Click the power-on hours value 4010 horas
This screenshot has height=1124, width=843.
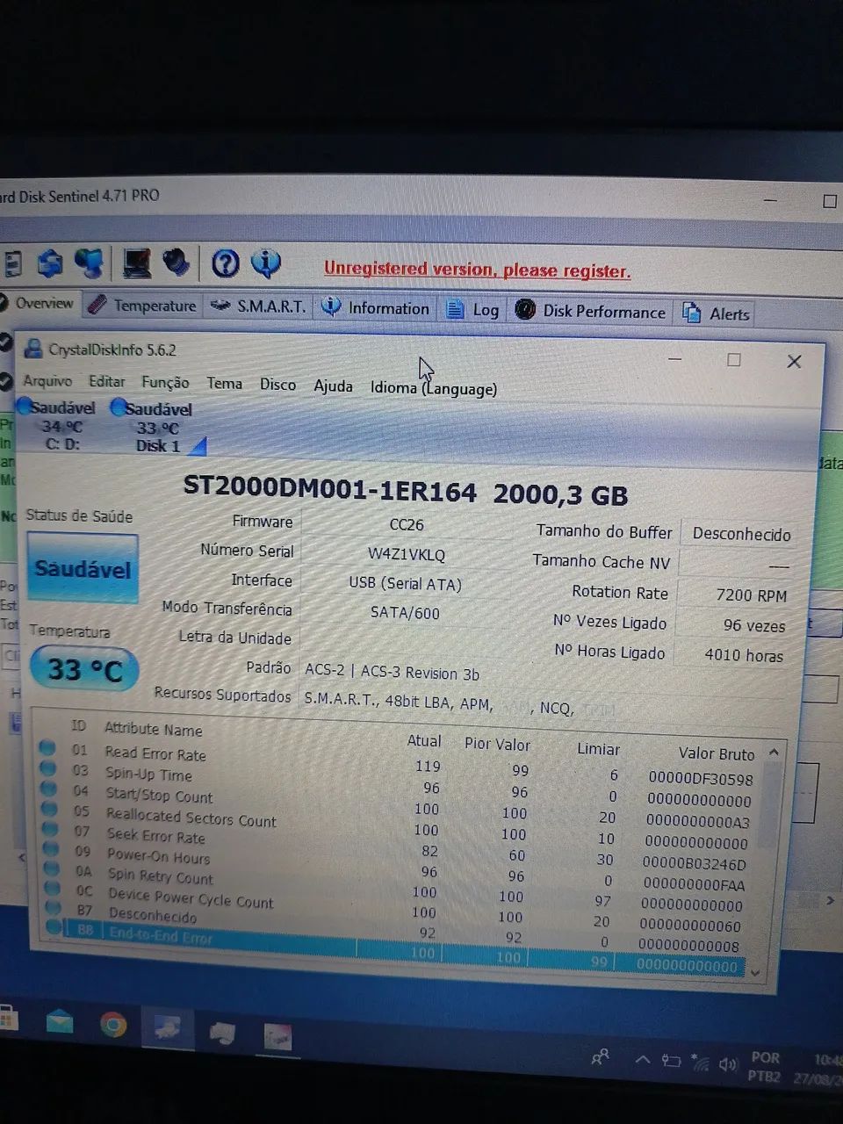743,654
